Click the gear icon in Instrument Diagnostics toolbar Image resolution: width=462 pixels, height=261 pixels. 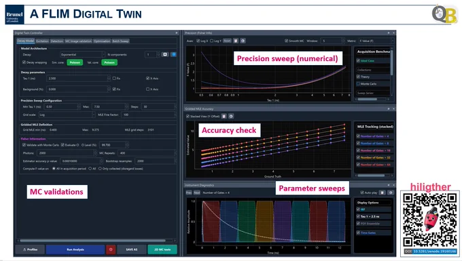point(391,193)
